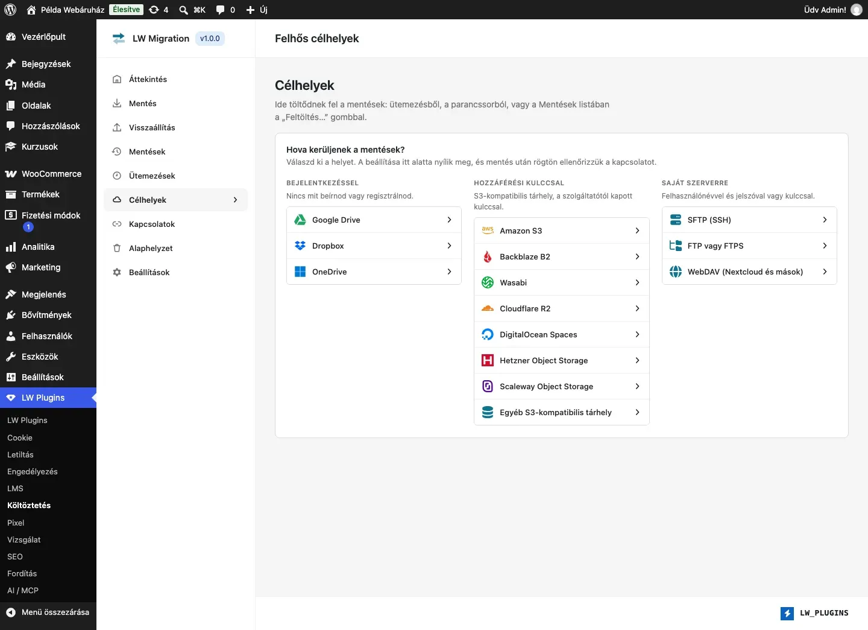
Task: Expand Google Drive row chevron
Action: click(449, 220)
